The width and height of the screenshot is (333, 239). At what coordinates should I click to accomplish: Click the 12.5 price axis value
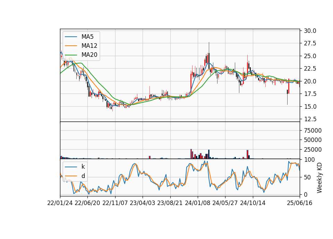tap(310, 119)
